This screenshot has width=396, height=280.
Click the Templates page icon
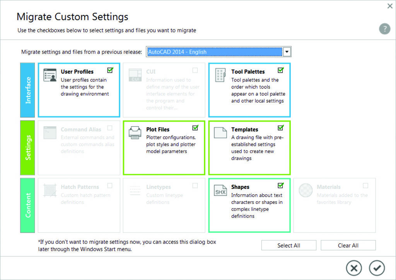pos(220,132)
